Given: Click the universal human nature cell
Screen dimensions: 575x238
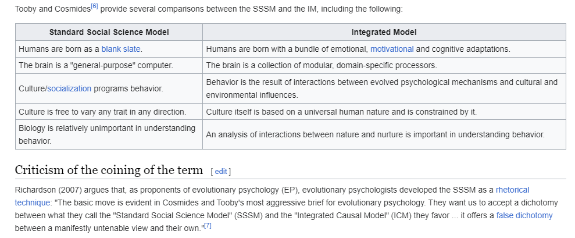Looking at the screenshot, I should pos(384,112).
